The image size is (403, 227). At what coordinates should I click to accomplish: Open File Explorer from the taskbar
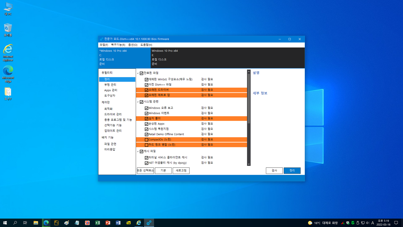(36, 223)
